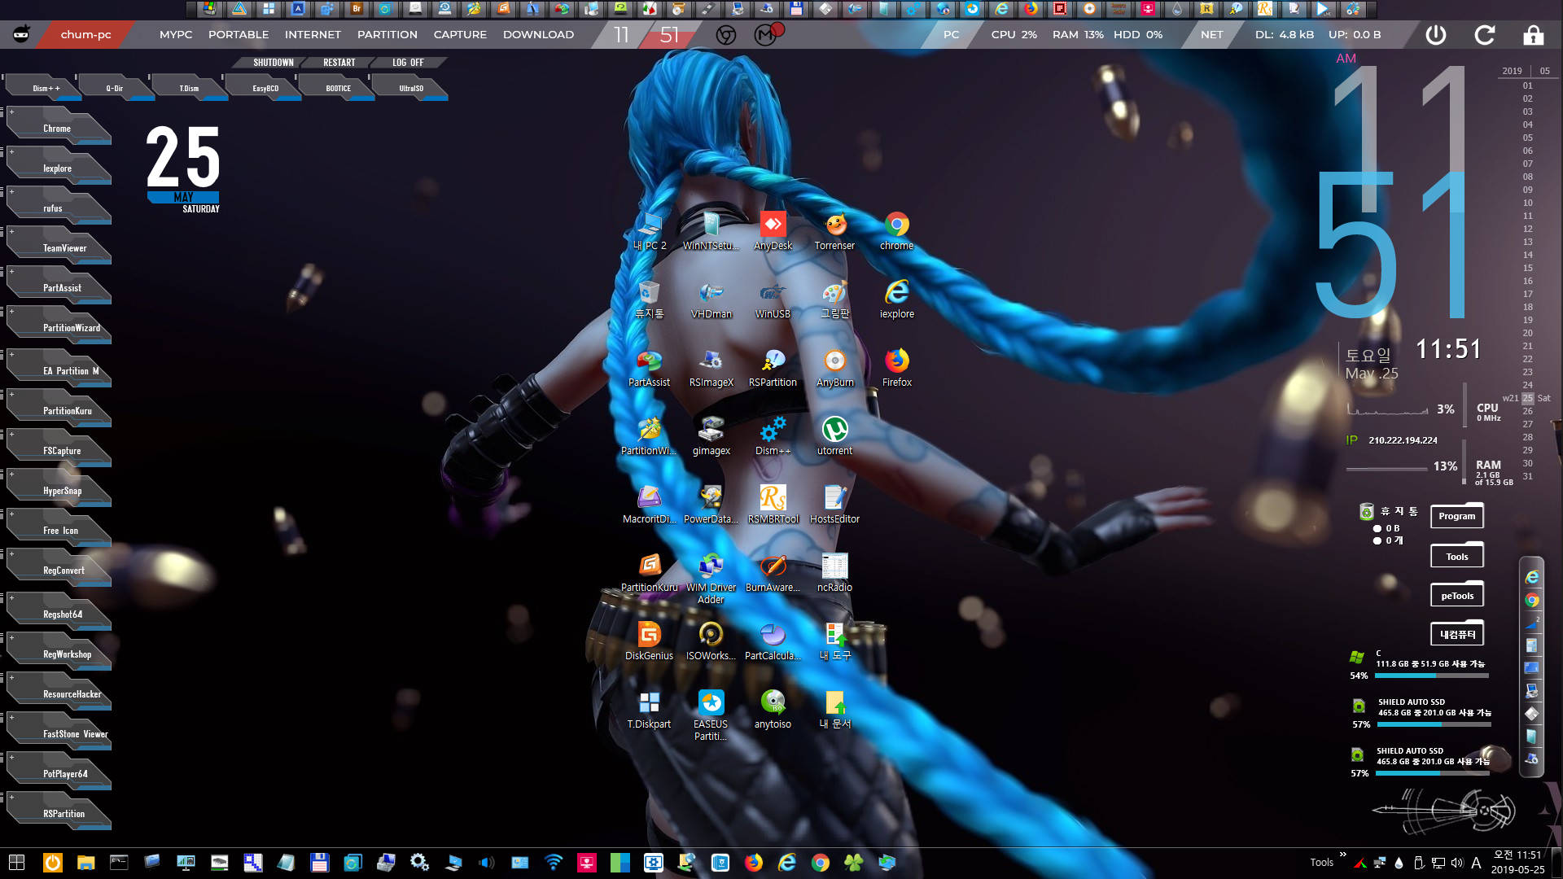Click the peTools button in right panel

click(x=1457, y=595)
